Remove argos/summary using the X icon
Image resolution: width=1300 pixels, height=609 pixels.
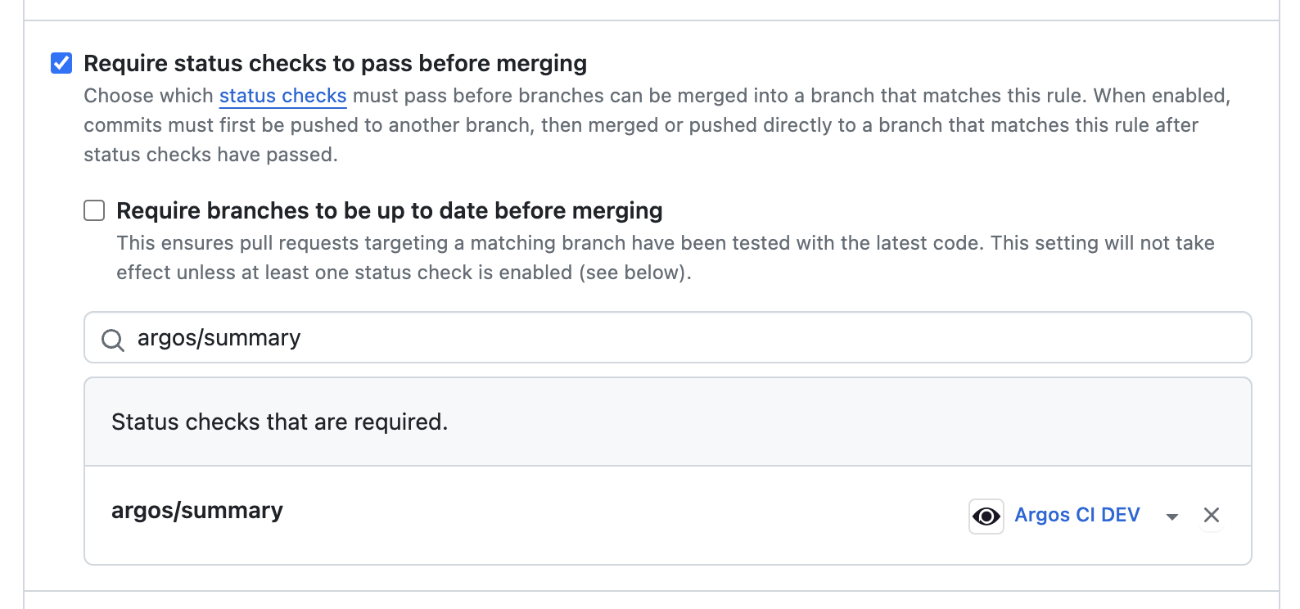pyautogui.click(x=1212, y=515)
